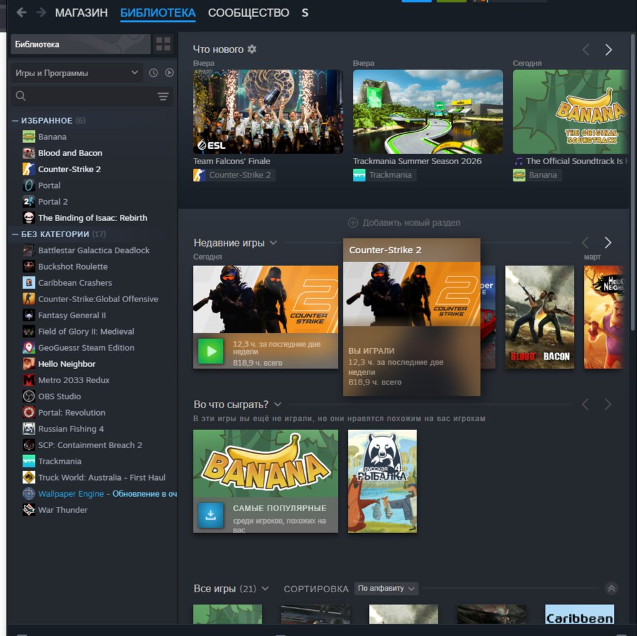Click the Banana tag under soundtrack news
637x636 pixels.
[537, 175]
